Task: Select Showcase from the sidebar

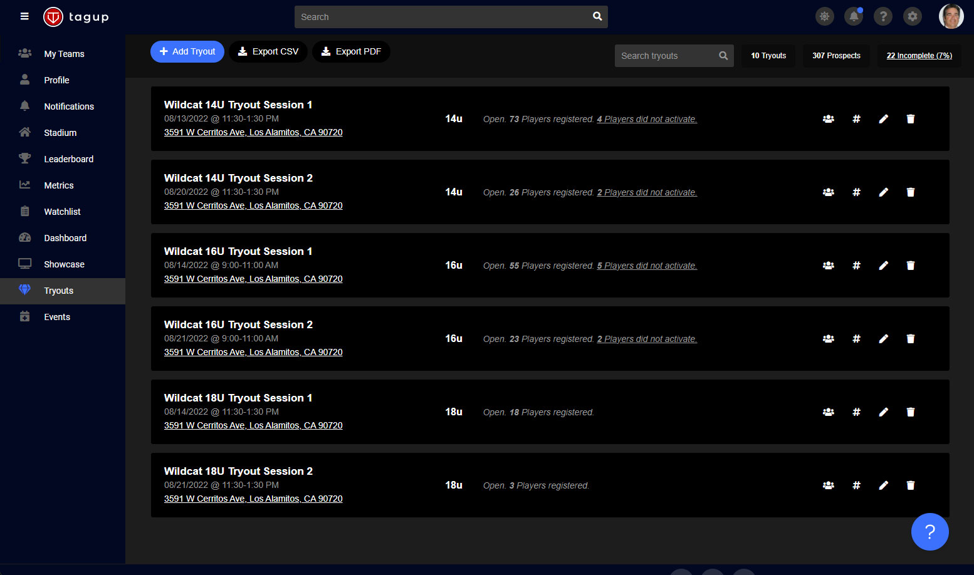Action: (x=64, y=264)
